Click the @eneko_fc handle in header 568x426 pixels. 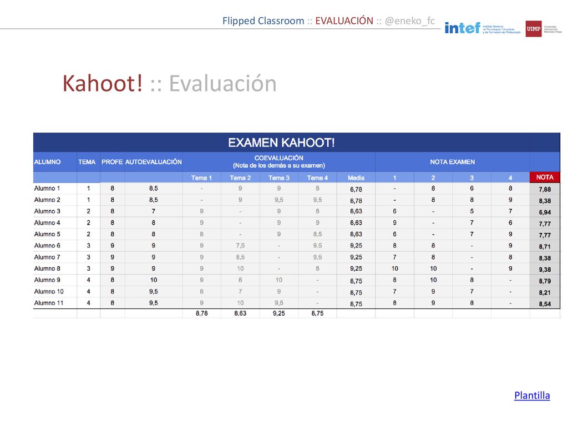[x=410, y=21]
